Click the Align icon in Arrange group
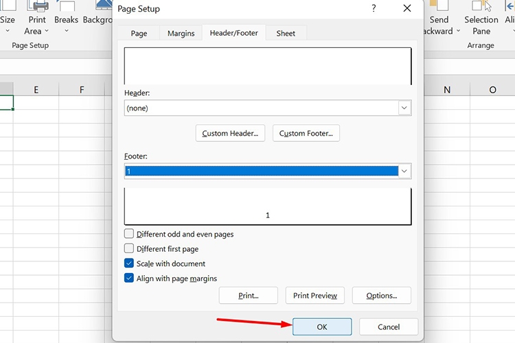515x343 pixels. coord(510,6)
